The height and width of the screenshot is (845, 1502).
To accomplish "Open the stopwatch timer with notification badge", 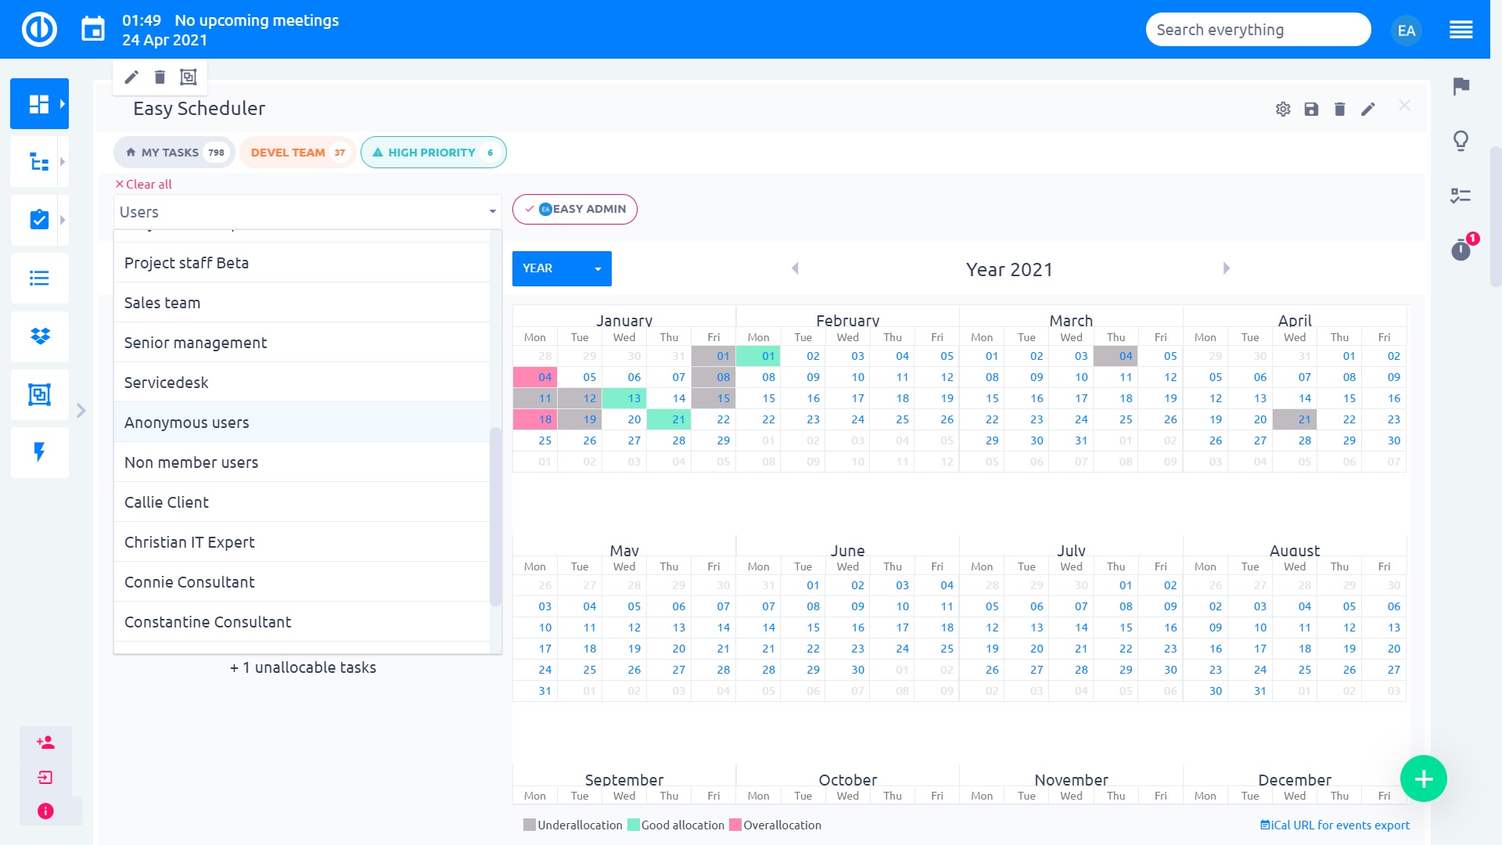I will pyautogui.click(x=1461, y=250).
